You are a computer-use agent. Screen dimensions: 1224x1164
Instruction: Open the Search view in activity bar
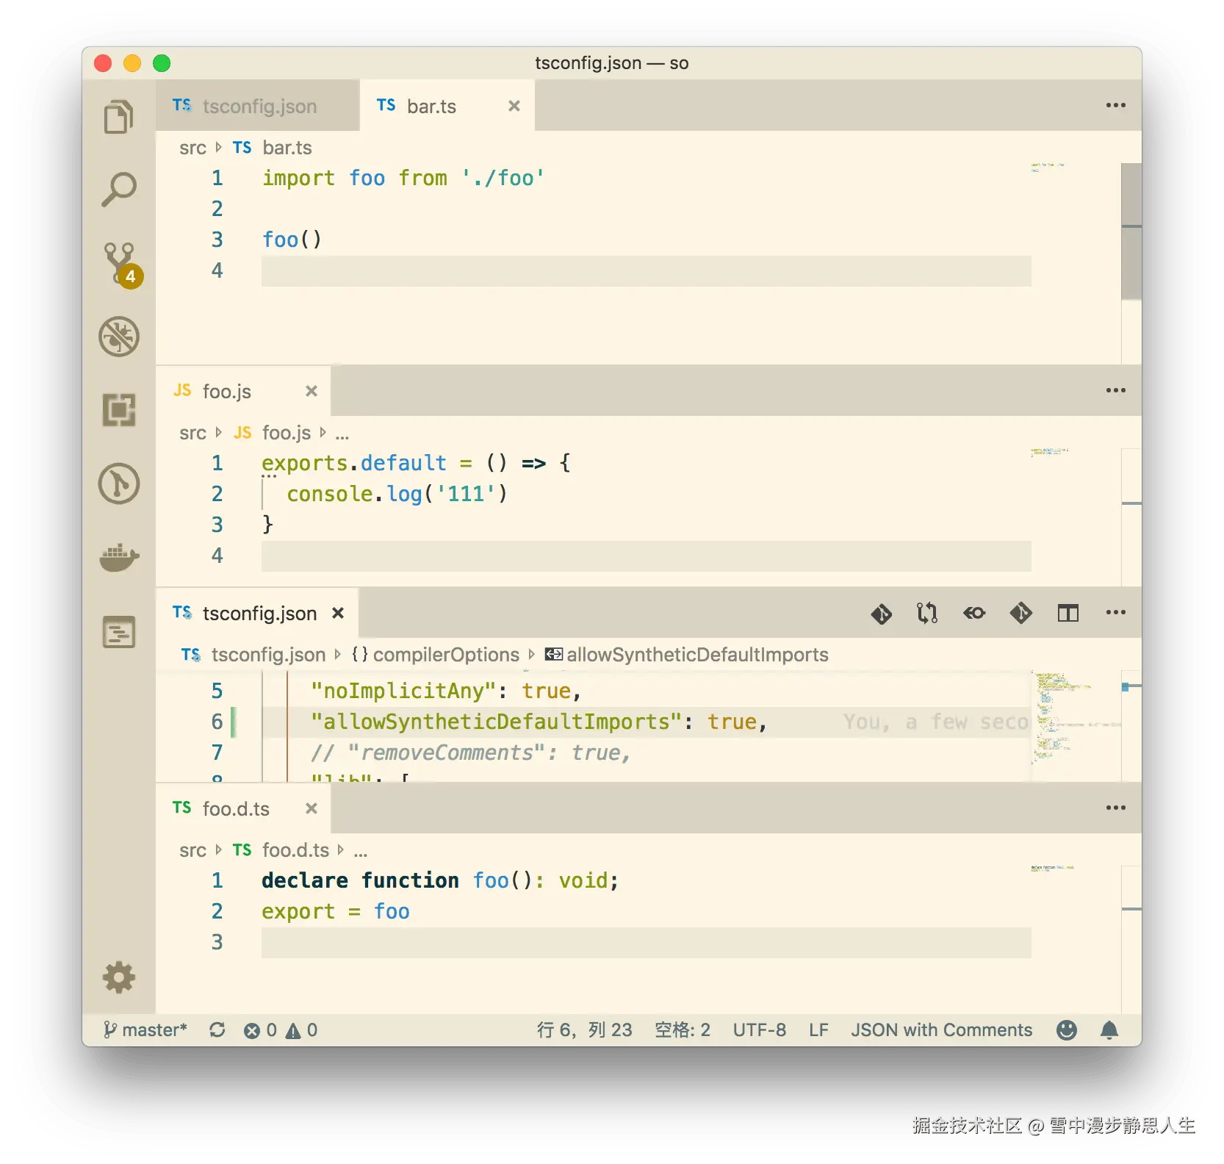118,190
